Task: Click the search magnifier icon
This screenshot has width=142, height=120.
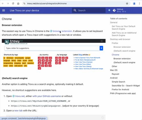Action: tap(75, 10)
